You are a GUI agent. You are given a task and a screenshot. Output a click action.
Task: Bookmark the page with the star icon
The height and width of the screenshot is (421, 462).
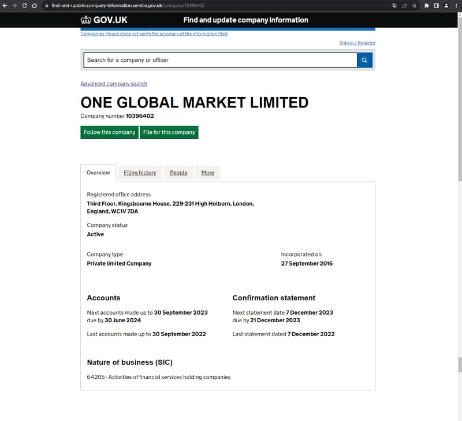[x=414, y=6]
